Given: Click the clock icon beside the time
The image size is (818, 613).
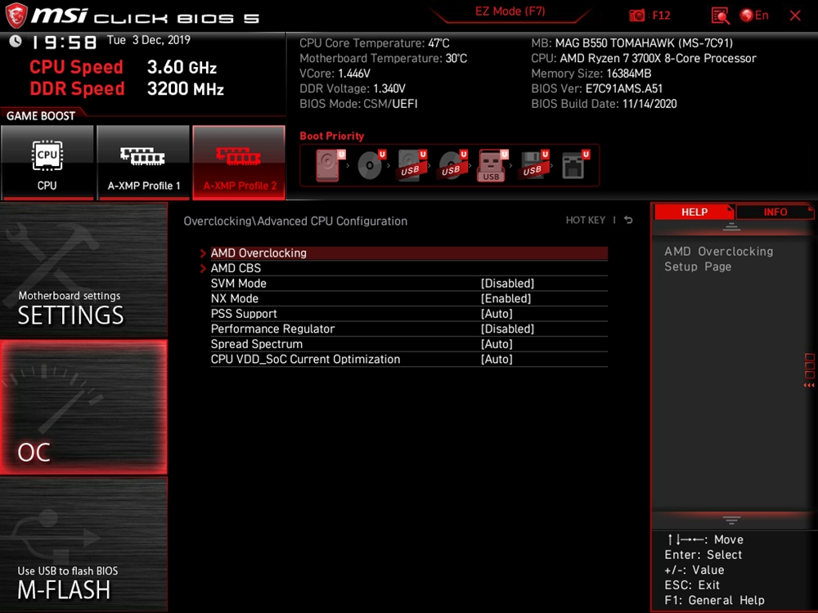Looking at the screenshot, I should click(15, 41).
